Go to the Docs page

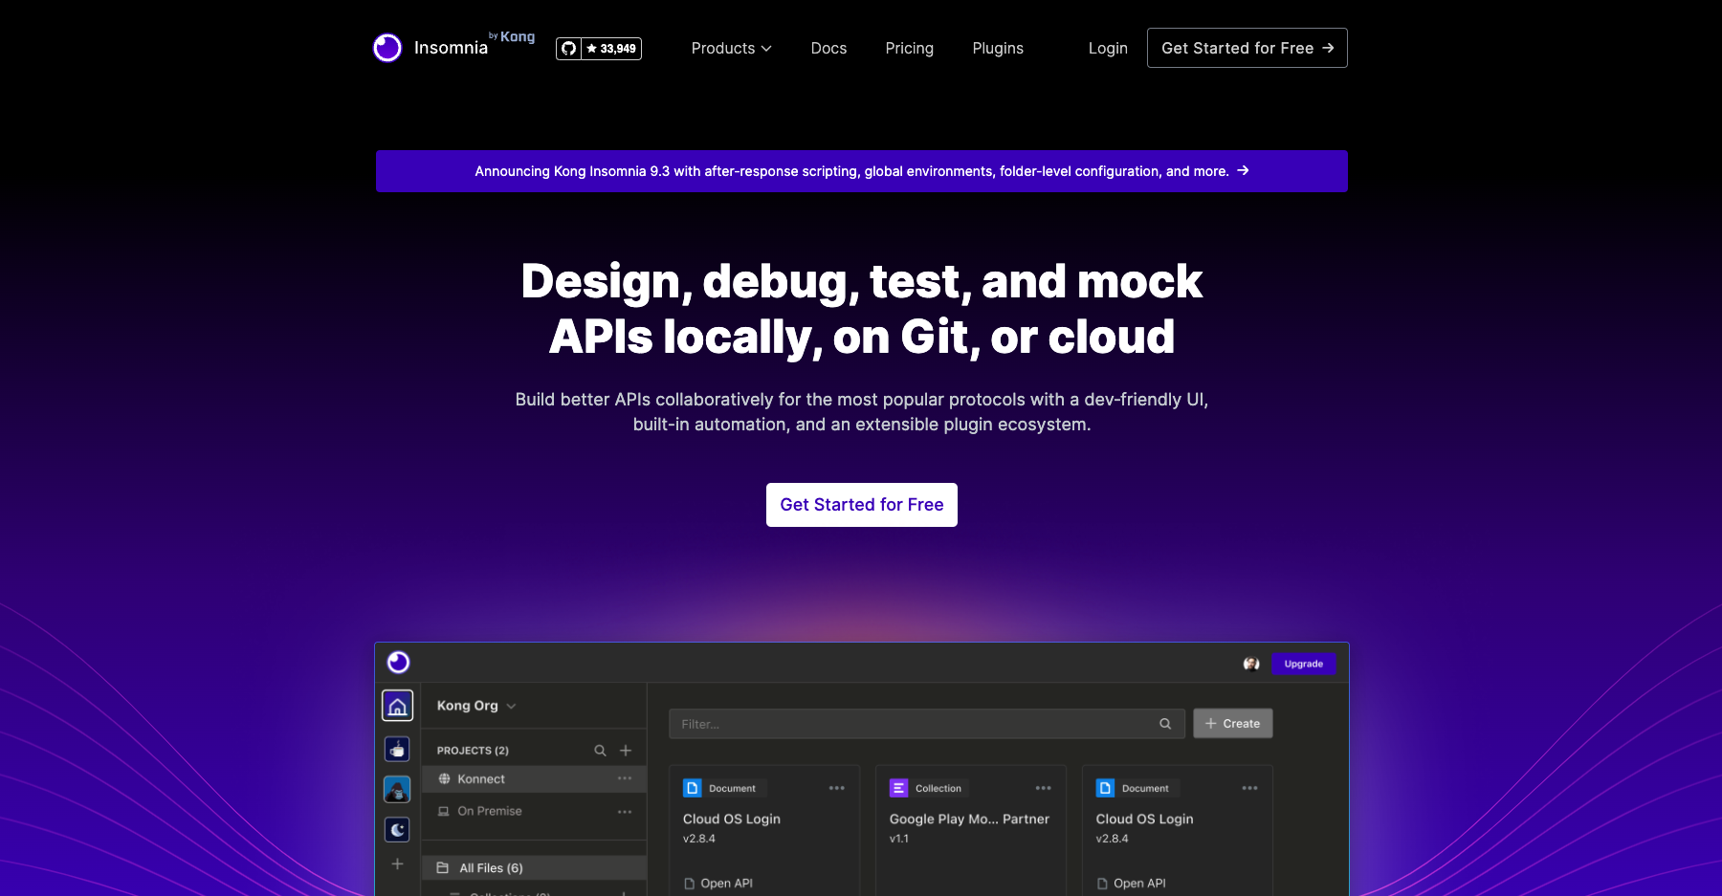(828, 48)
